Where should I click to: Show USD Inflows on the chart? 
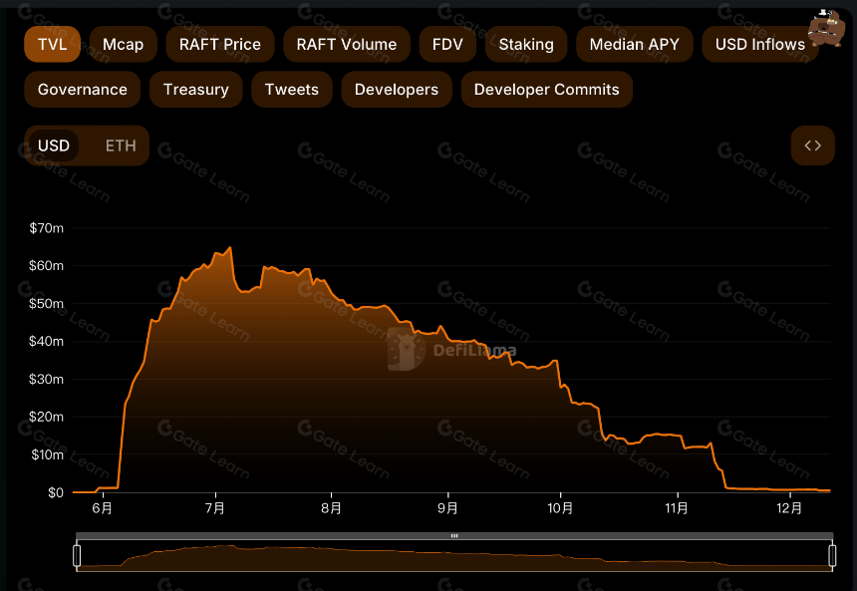tap(760, 44)
